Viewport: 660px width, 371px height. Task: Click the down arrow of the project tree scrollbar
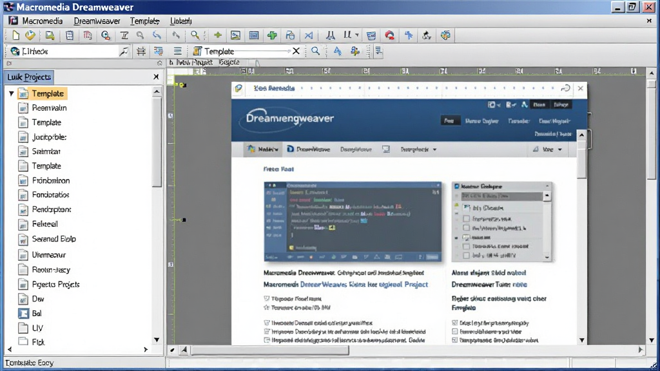[157, 340]
